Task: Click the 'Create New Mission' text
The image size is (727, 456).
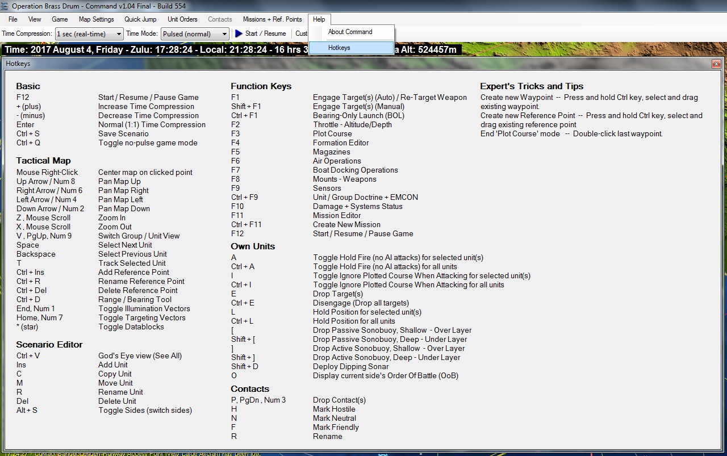Action: point(346,224)
